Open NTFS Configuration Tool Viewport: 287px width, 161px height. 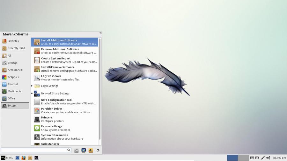point(64,102)
